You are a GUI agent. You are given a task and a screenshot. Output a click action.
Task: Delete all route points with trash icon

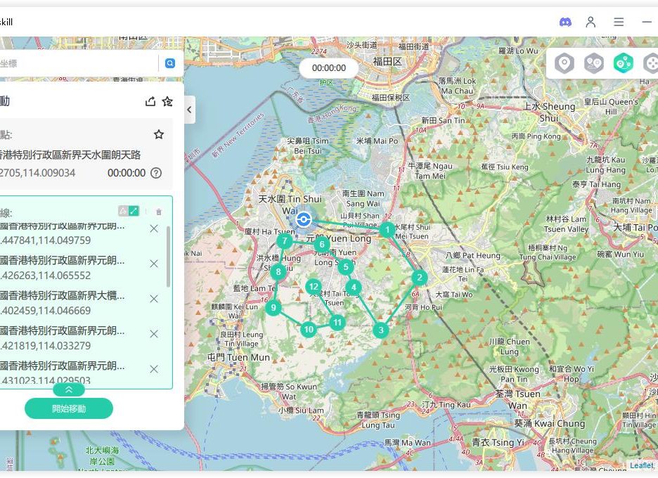tap(159, 212)
